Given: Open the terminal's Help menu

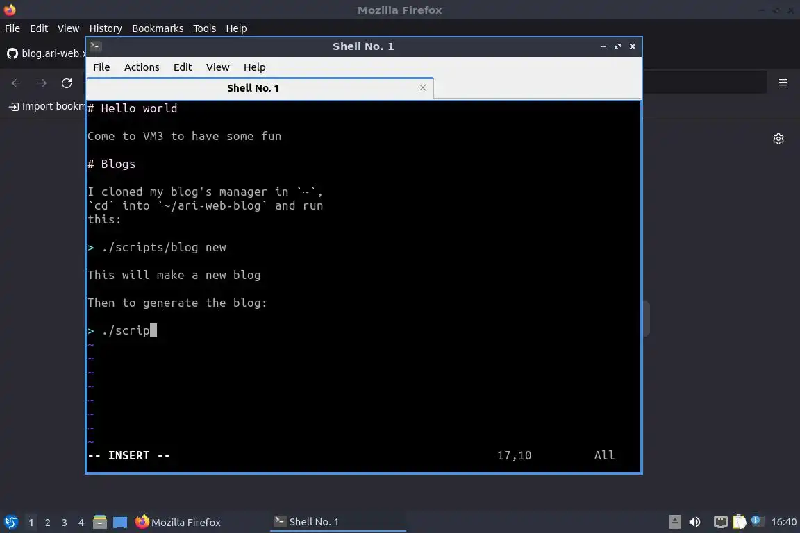Looking at the screenshot, I should (x=254, y=67).
